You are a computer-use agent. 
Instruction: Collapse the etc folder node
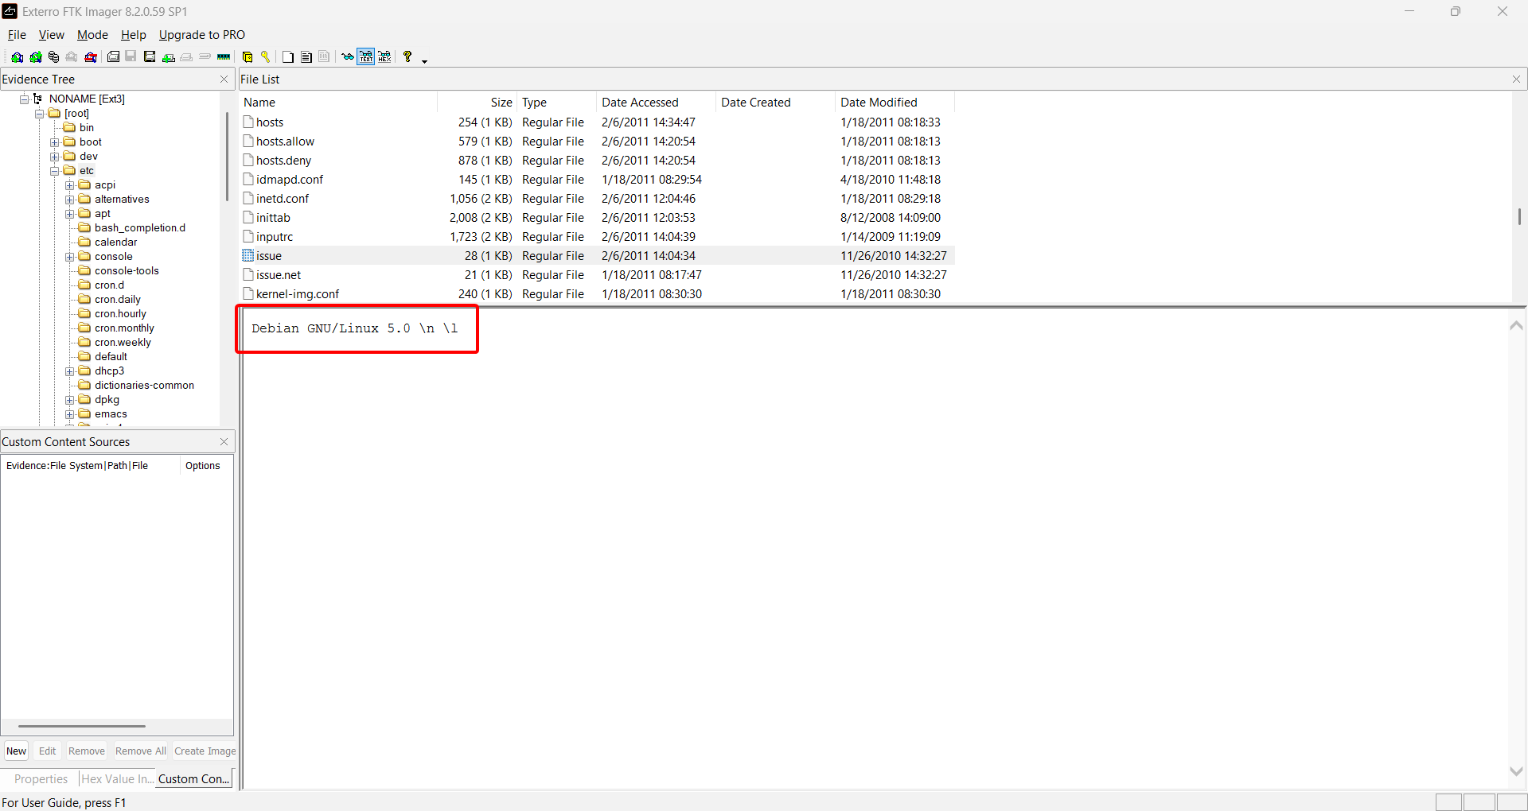55,171
